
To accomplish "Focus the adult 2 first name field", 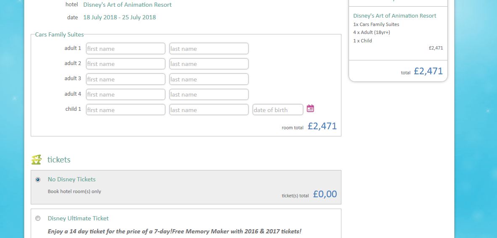I will click(125, 64).
